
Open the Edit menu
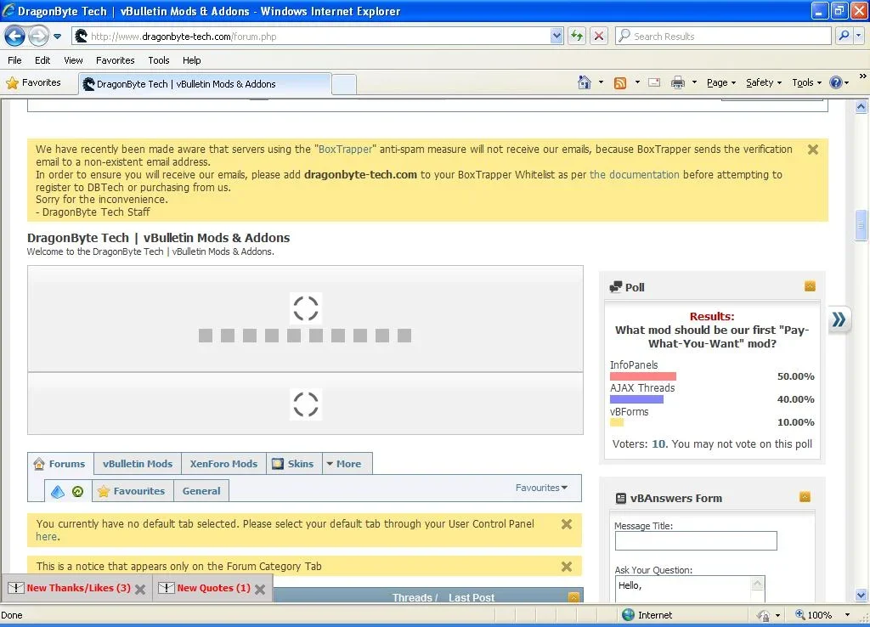pos(42,60)
